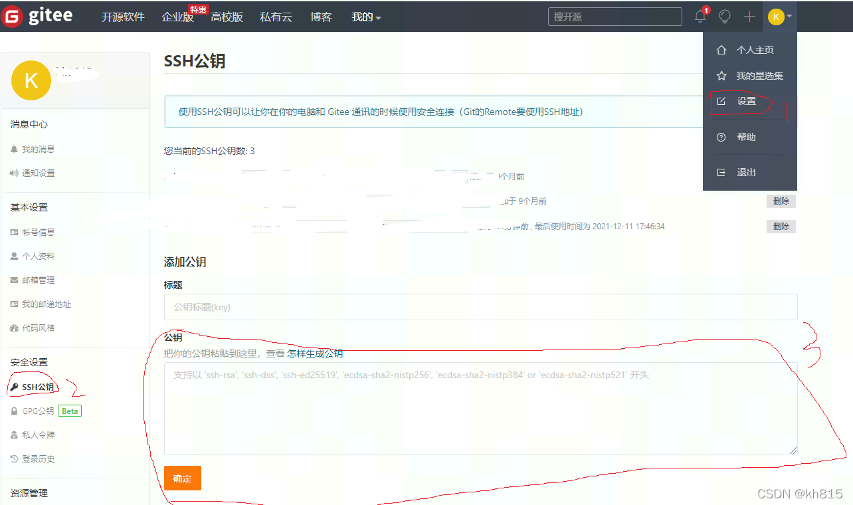Open the notifications bell icon

pos(700,17)
